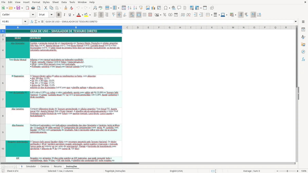This screenshot has height=173, width=308.
Task: Open sidebar Navigator compass icon
Action: pos(303,52)
